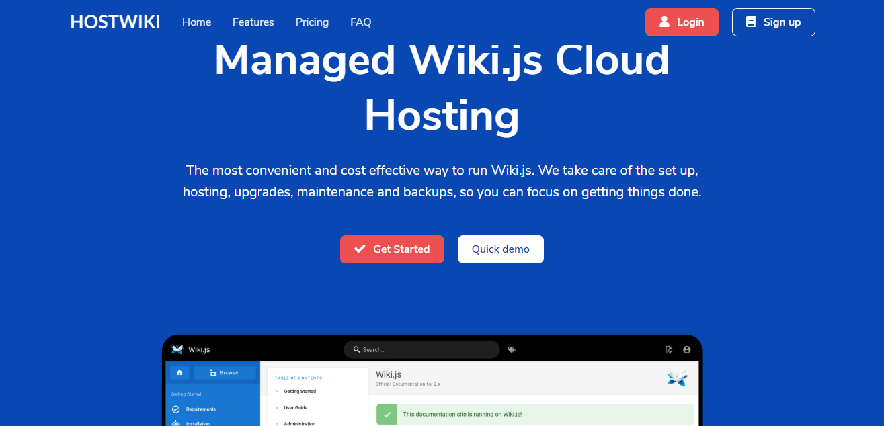
Task: Go to the Features nav link
Action: pyautogui.click(x=253, y=22)
